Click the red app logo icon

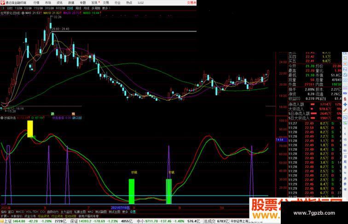(x=3, y=3)
